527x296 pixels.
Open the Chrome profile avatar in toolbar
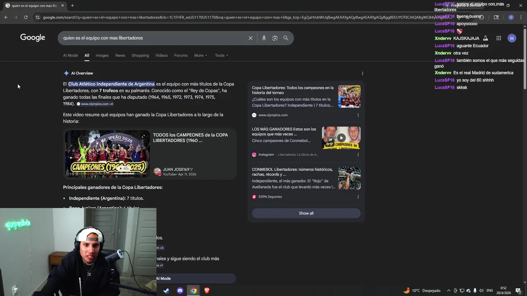[x=511, y=17]
